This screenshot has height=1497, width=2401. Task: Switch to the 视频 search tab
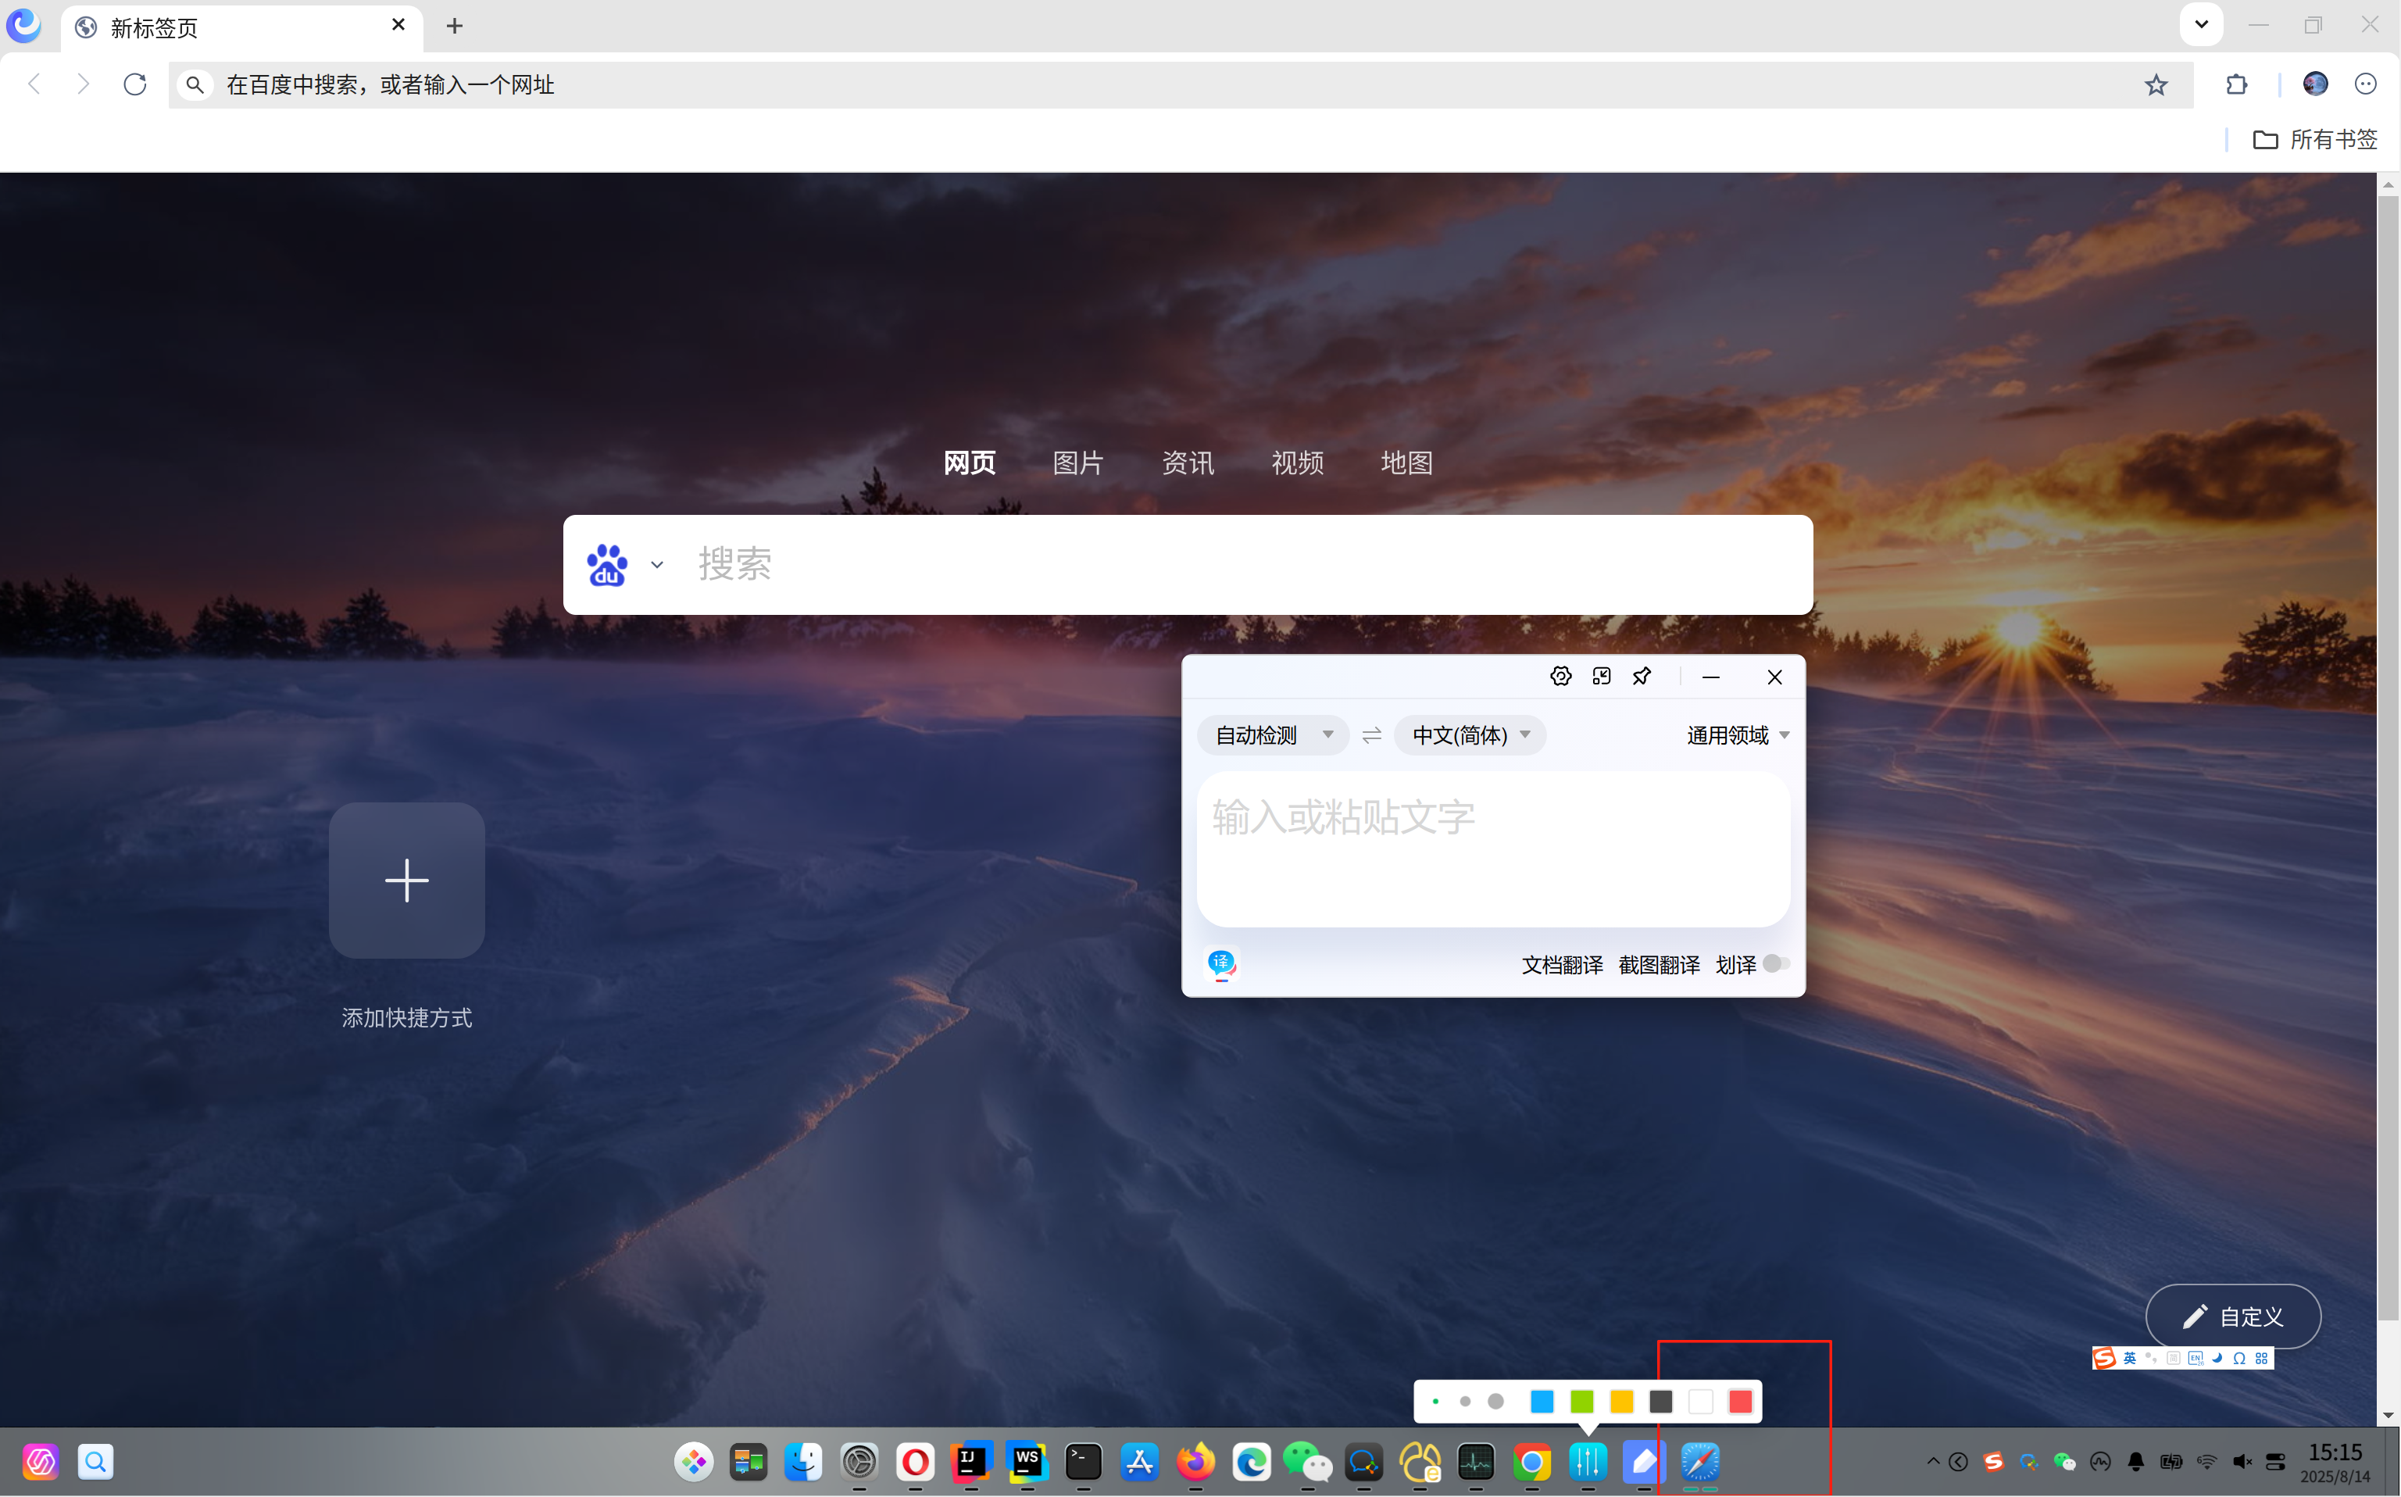1297,463
